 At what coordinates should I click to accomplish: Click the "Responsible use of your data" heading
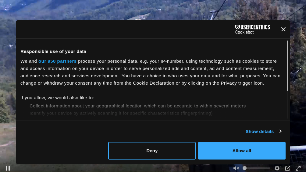coord(53,51)
